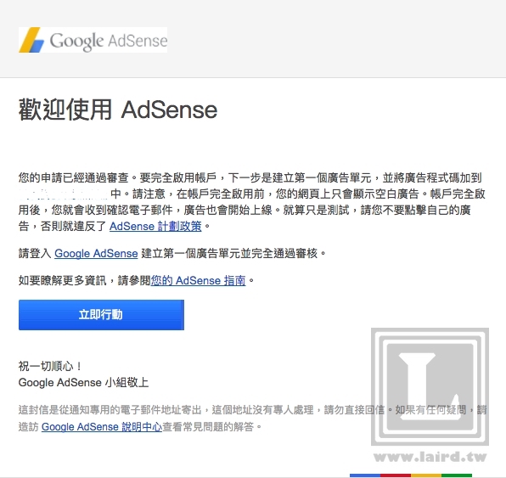Screen dimensions: 506x478
Task: Click the 您的申請已經通過審查 opening sentence
Action: [73, 177]
